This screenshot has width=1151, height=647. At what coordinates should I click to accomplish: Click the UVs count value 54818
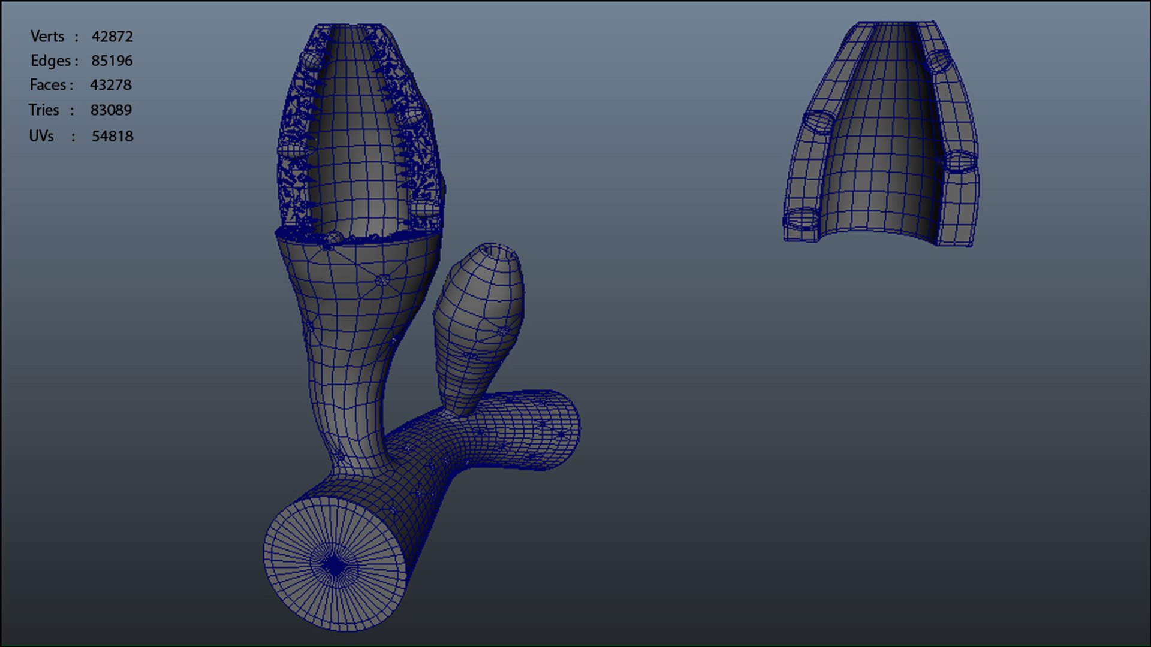click(112, 136)
